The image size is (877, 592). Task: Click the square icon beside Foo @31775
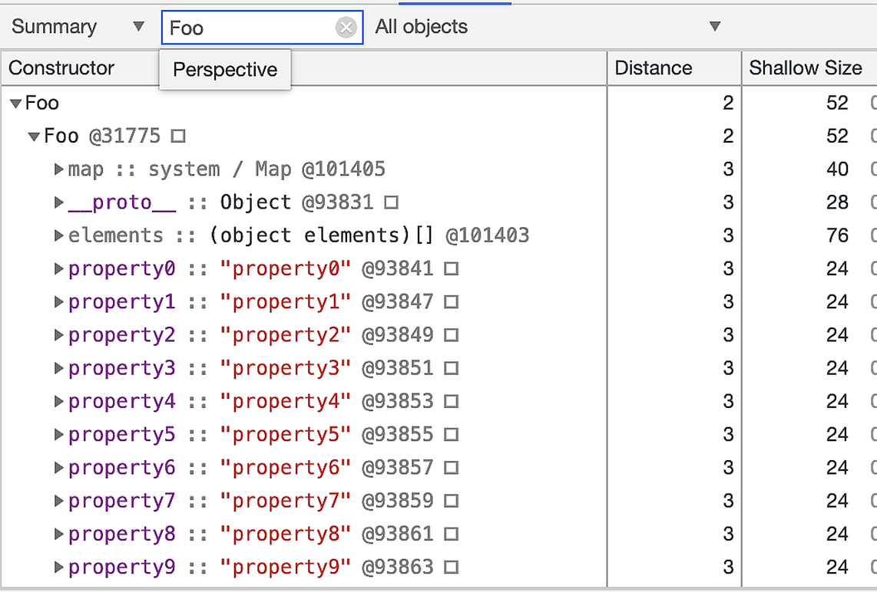point(178,136)
